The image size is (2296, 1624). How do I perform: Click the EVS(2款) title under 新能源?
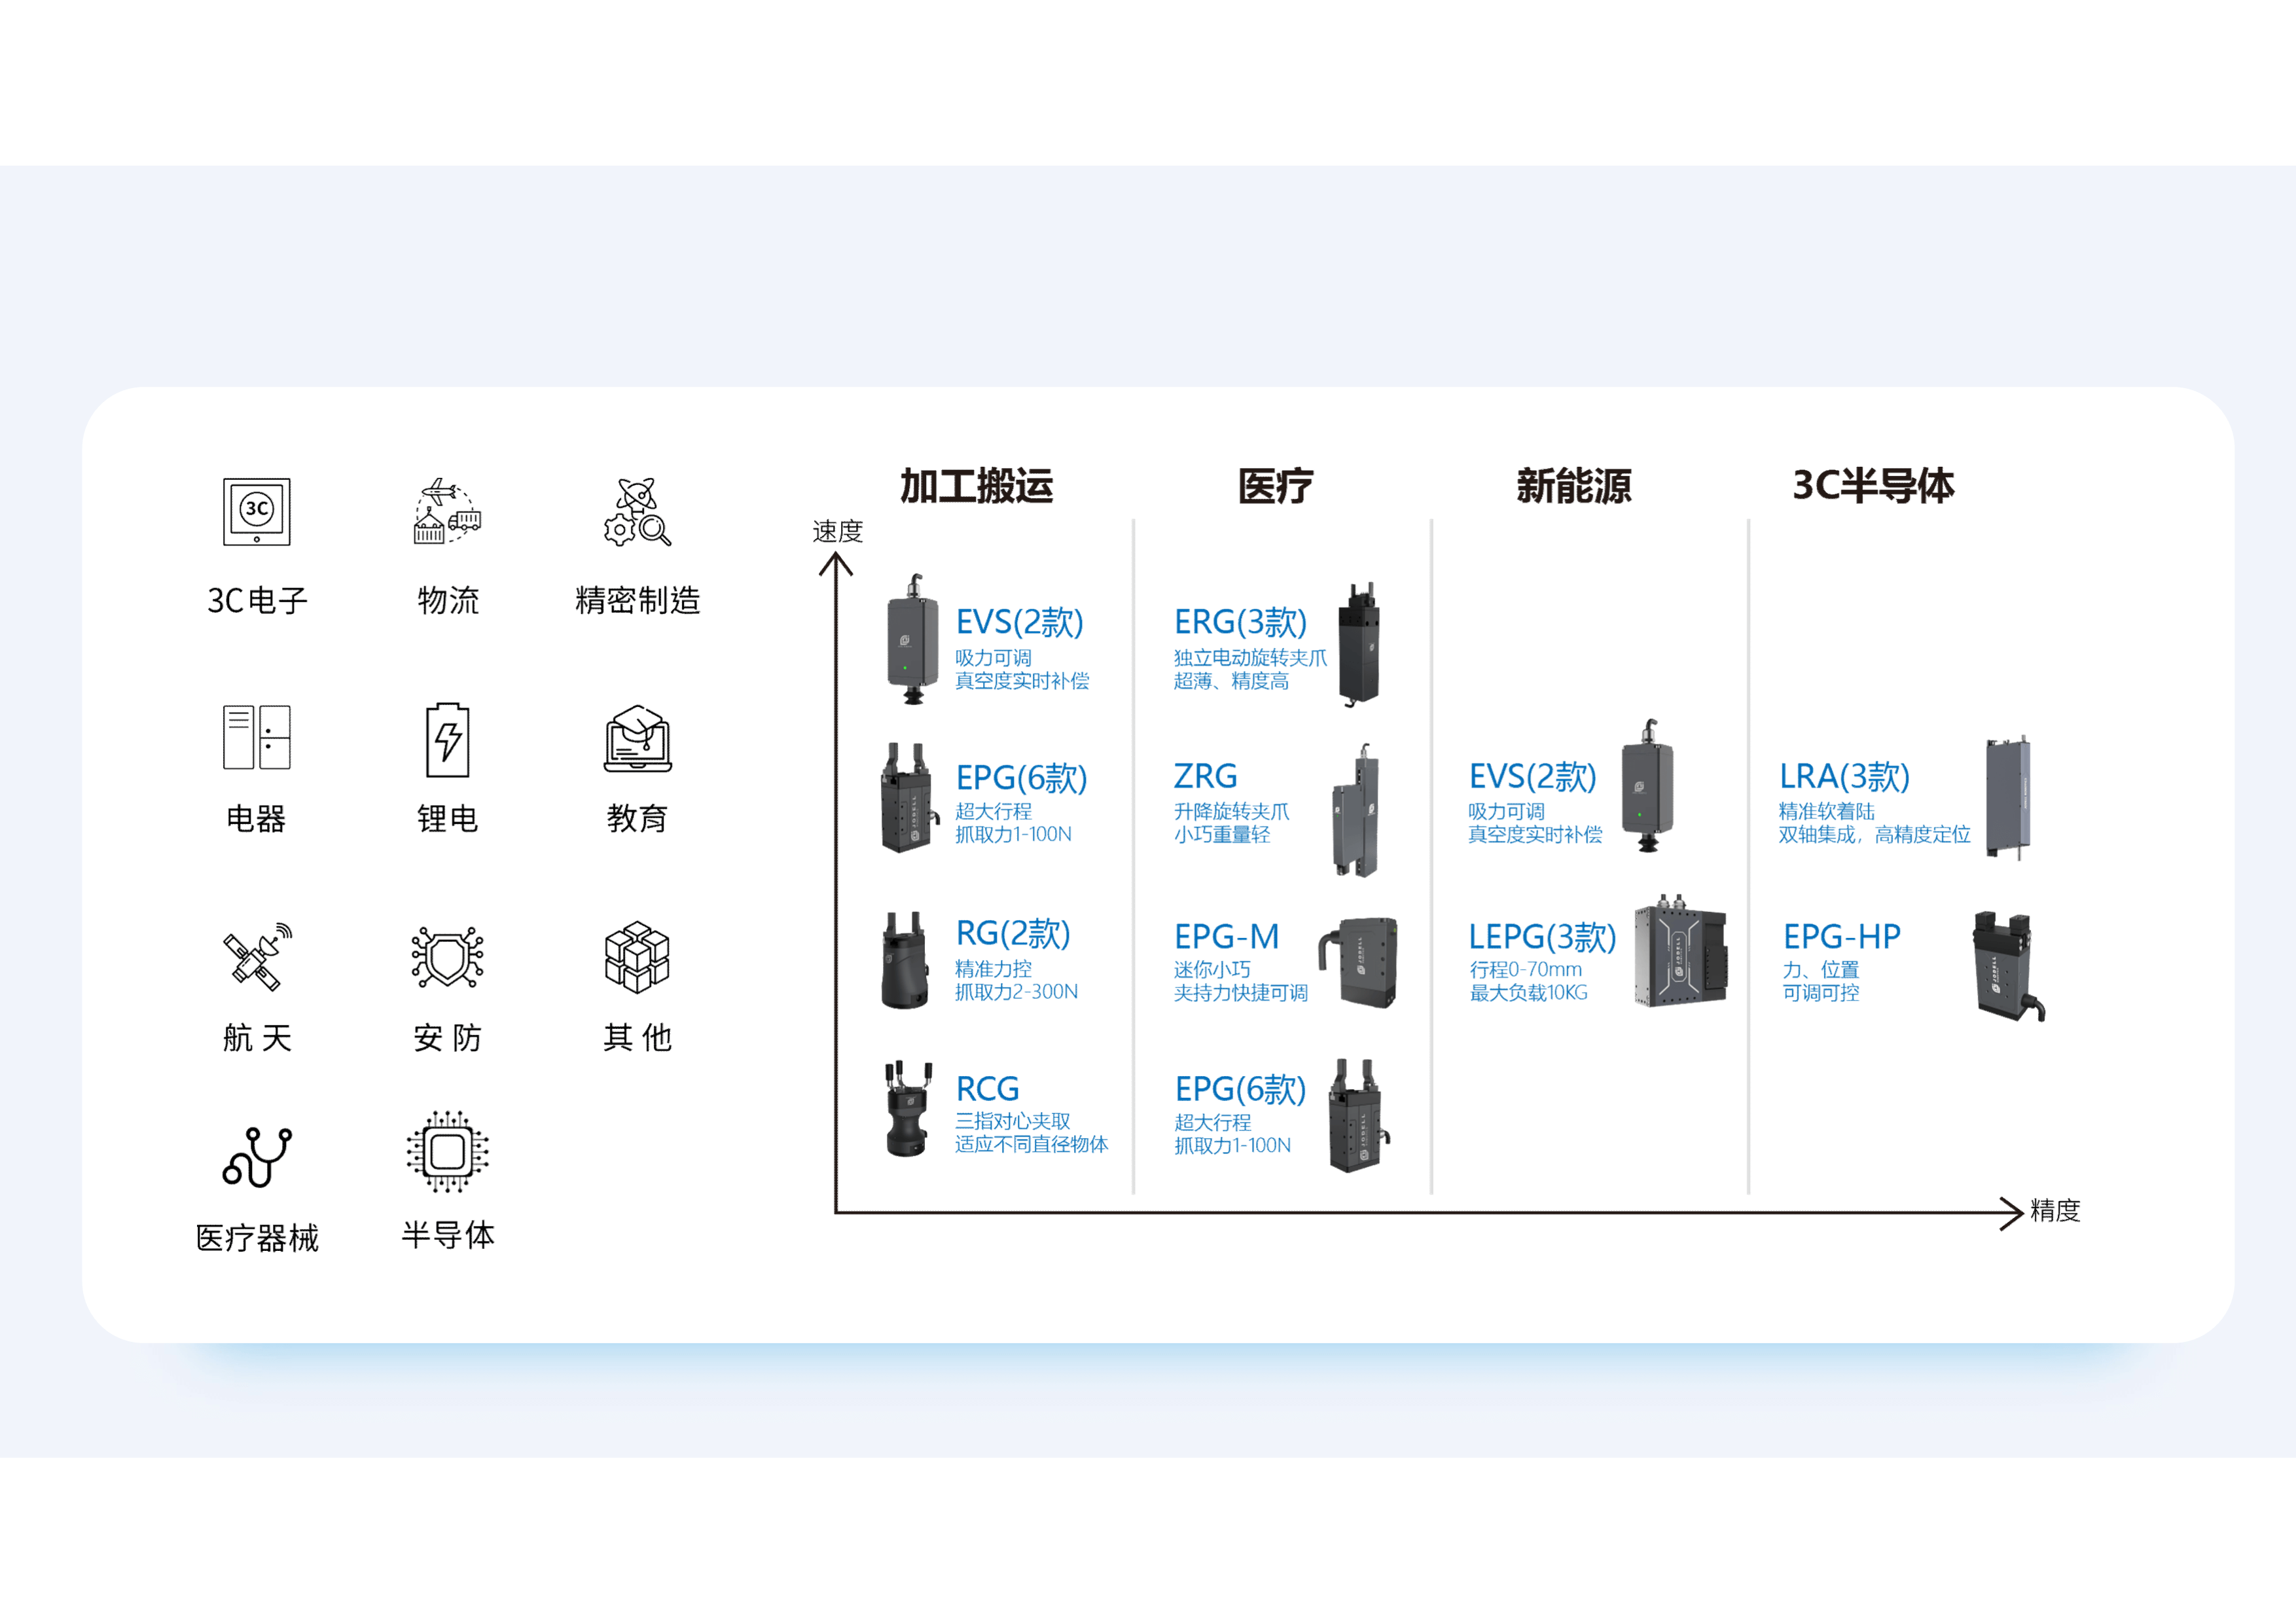click(1532, 777)
